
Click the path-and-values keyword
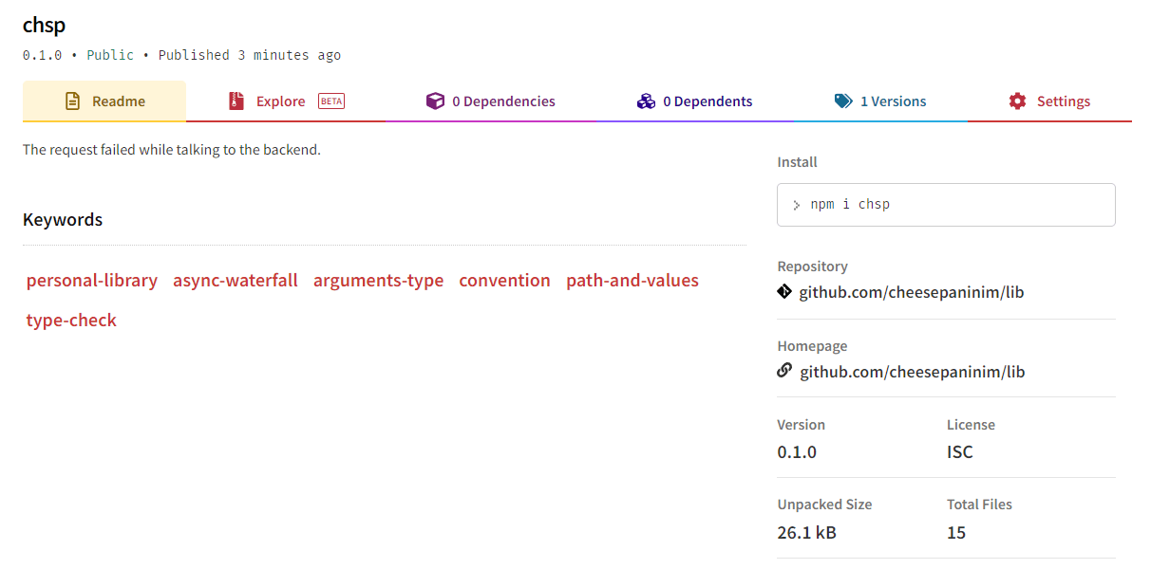pyautogui.click(x=632, y=281)
